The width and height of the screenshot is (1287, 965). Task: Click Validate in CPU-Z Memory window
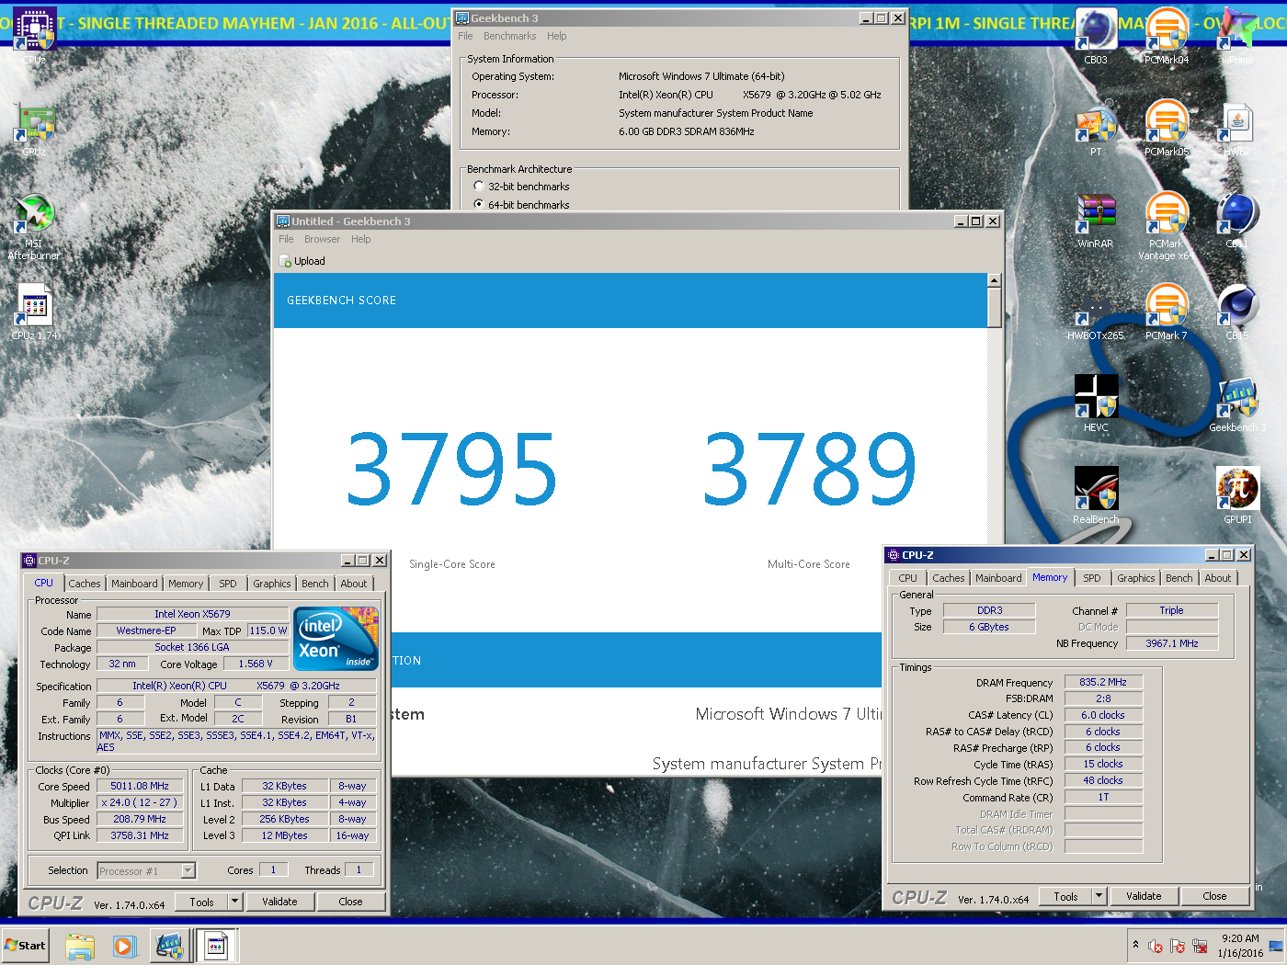1144,896
